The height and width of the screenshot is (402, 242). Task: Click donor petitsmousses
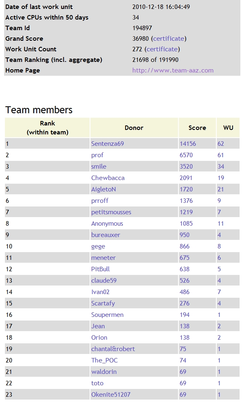point(111,212)
